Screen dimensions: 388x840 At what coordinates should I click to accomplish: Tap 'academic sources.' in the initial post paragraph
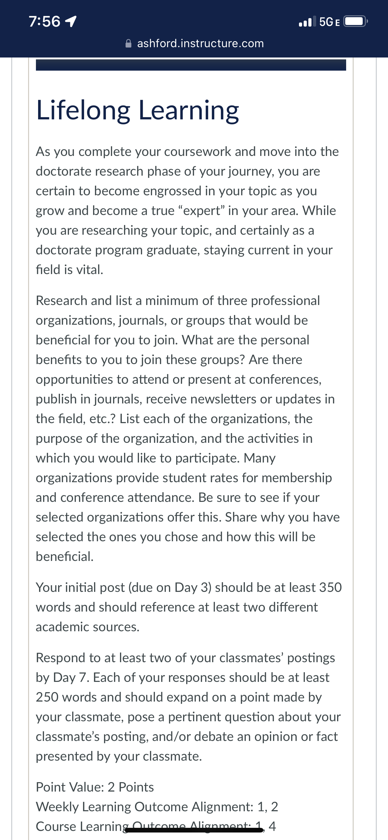click(x=88, y=627)
